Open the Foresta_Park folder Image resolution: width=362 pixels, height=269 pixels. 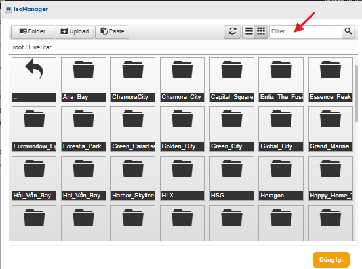tap(83, 129)
